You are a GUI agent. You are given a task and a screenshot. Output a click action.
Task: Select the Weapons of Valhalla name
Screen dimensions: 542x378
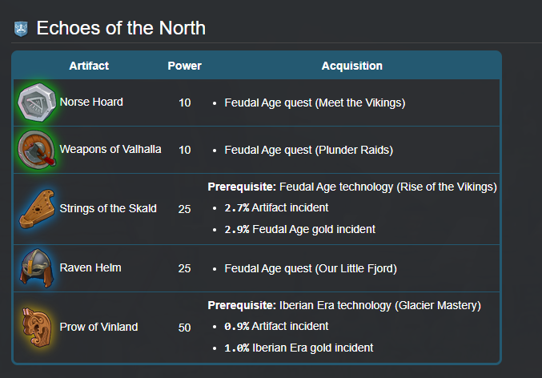point(110,150)
